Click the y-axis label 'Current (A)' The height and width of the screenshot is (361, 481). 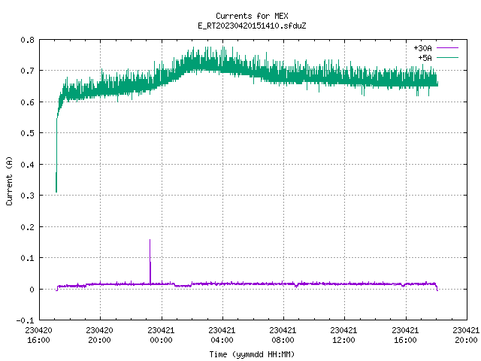[9, 180]
